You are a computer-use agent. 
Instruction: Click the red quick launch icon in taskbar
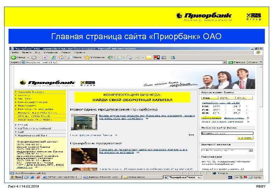tap(38, 177)
